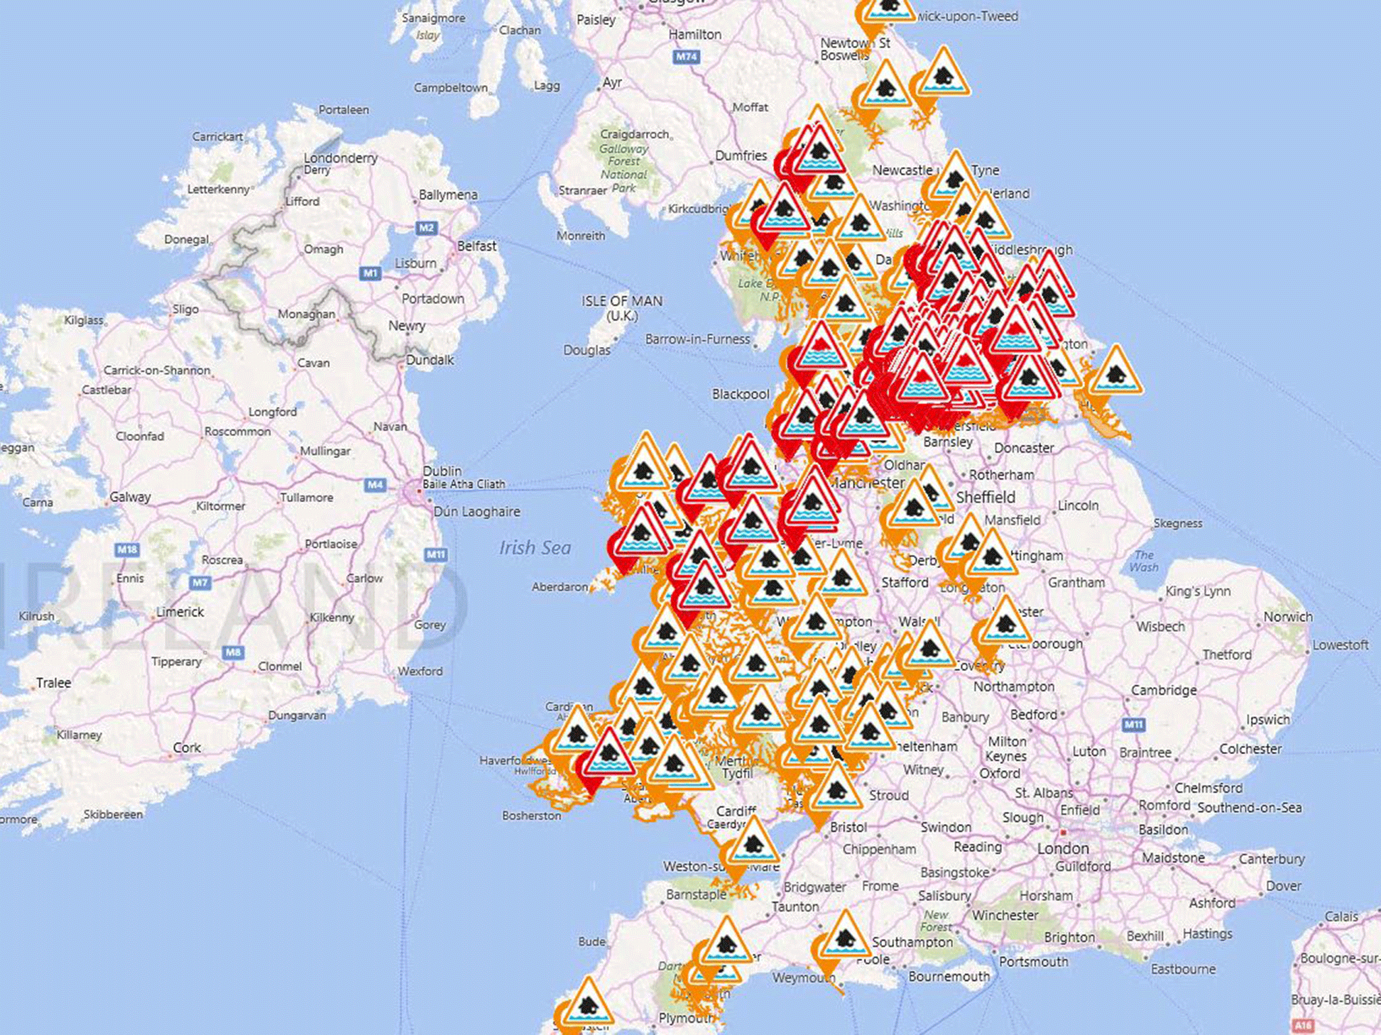
Task: Select the red flood warning on the Llyn peninsula
Action: click(x=641, y=532)
